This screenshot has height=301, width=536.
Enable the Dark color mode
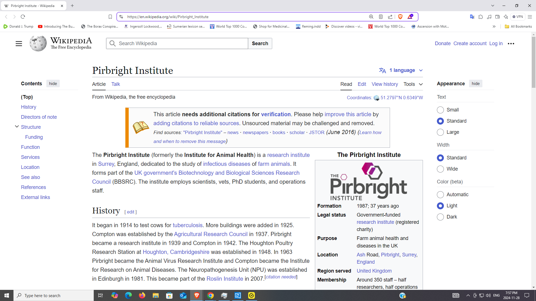[440, 217]
